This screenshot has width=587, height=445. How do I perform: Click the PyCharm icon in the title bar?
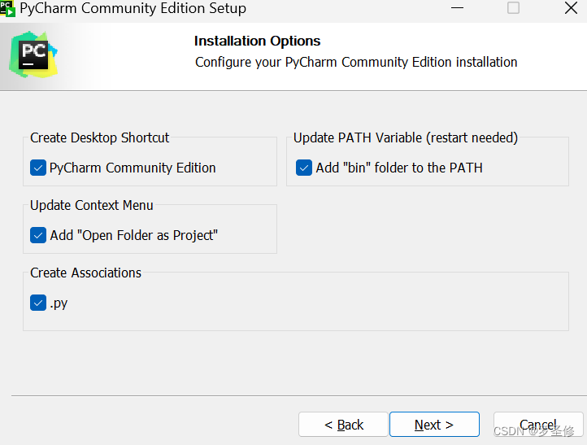(7, 8)
